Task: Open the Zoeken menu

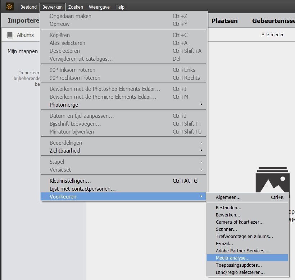Action: click(x=76, y=7)
